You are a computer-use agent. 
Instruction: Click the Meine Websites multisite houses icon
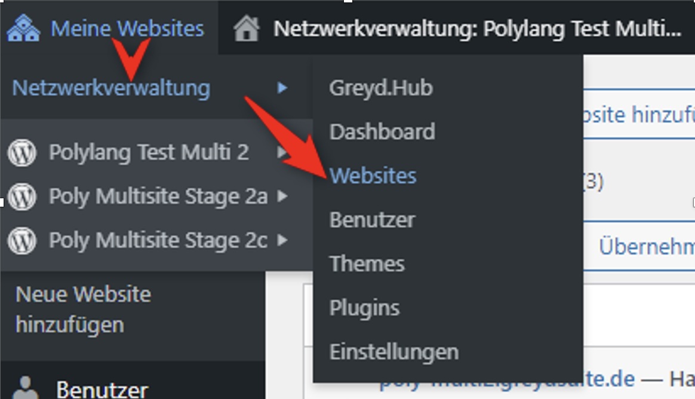pyautogui.click(x=23, y=29)
